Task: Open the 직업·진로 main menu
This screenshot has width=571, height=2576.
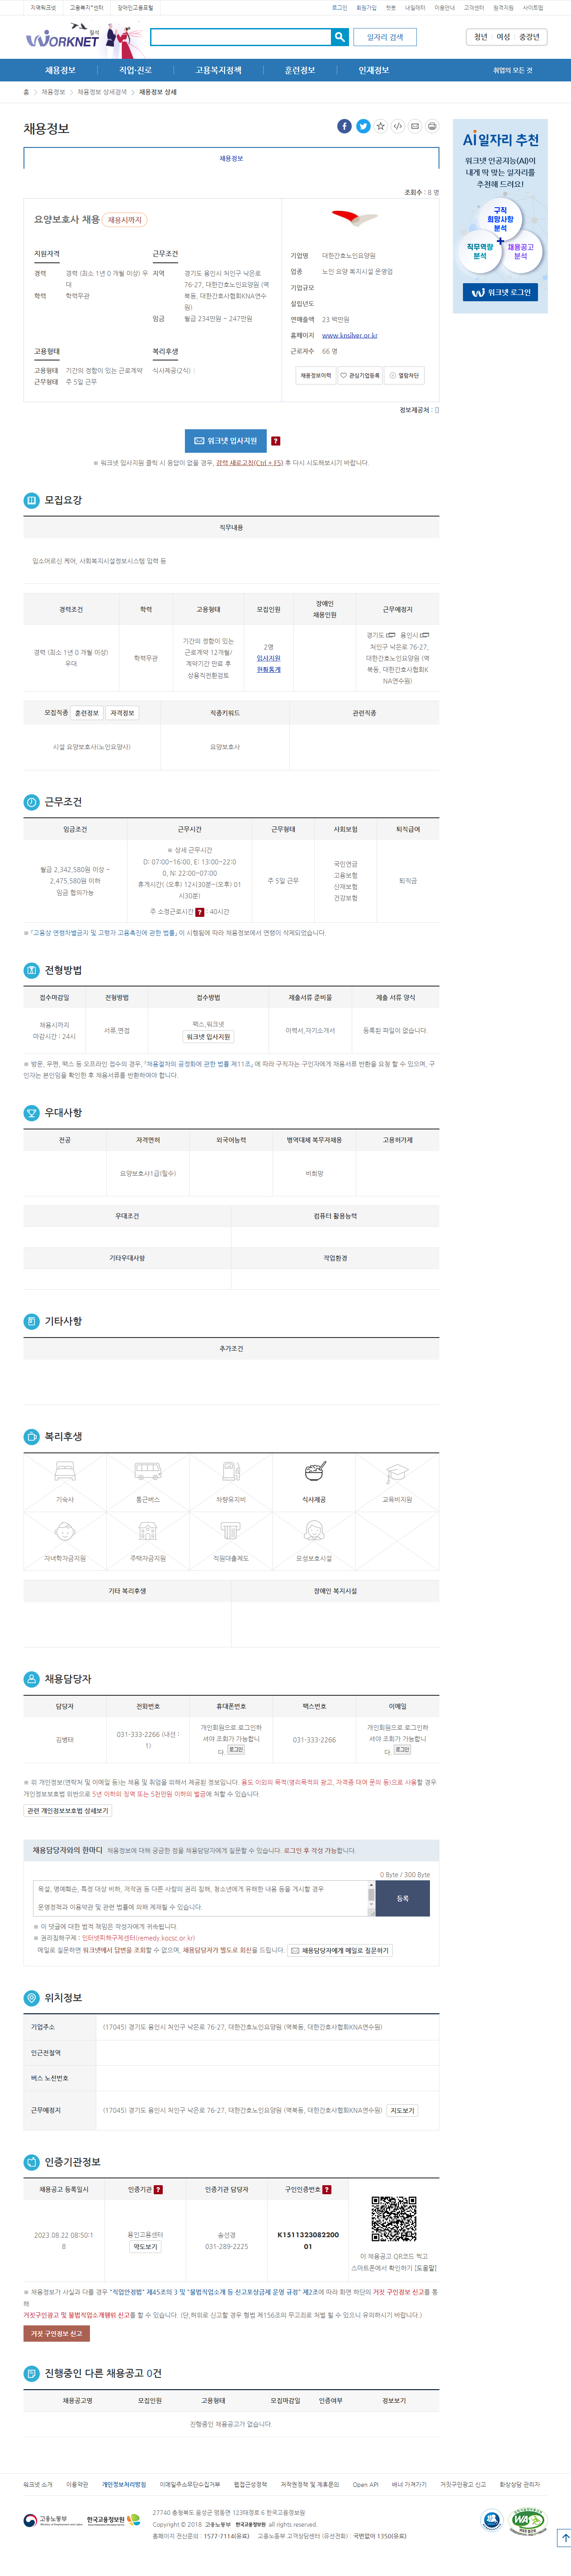Action: 135,71
